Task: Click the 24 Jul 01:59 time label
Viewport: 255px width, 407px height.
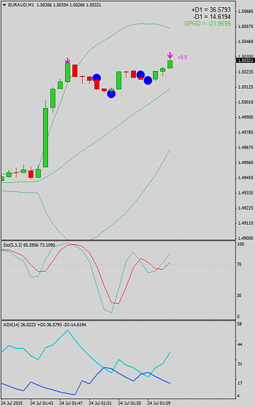Action: (159, 403)
